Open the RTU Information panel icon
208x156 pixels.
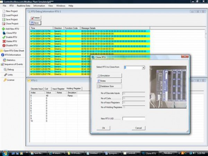click(3, 55)
